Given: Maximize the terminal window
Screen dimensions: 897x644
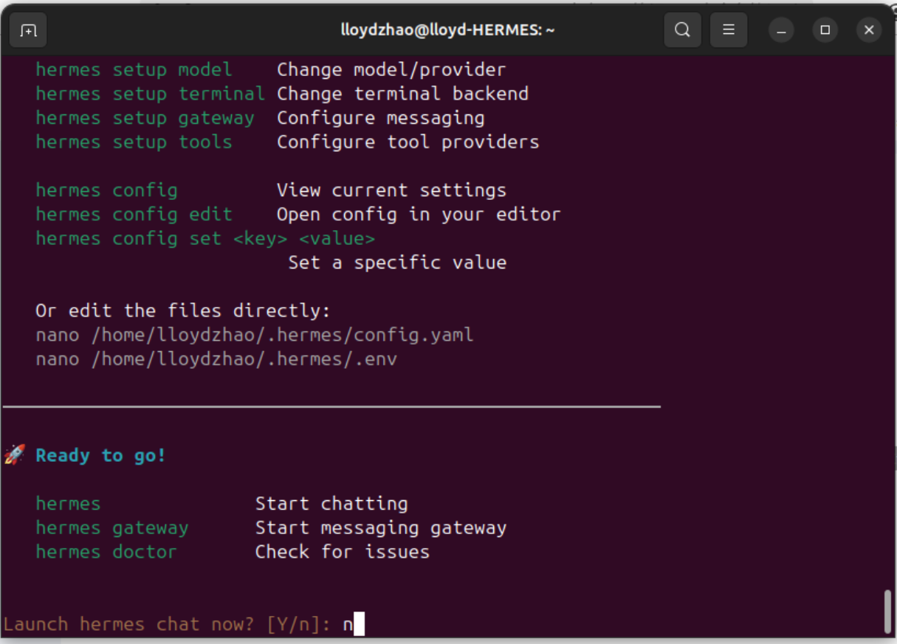Looking at the screenshot, I should tap(825, 30).
